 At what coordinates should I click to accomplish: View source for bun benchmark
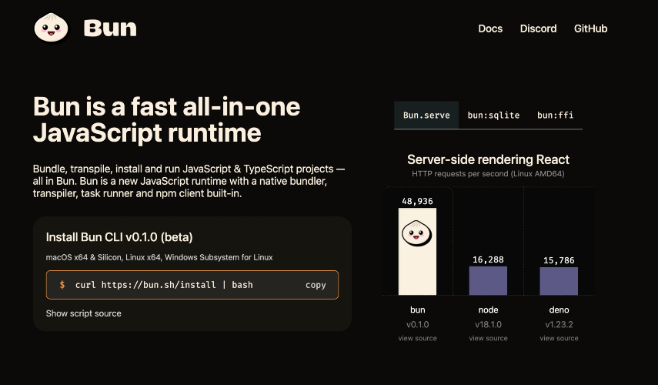click(x=418, y=338)
